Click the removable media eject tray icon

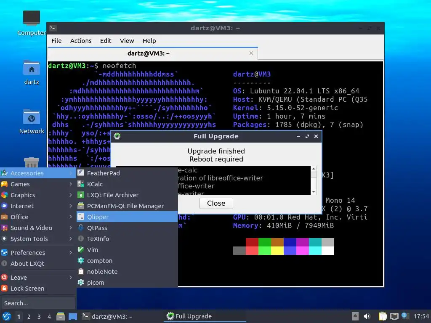tap(355, 316)
